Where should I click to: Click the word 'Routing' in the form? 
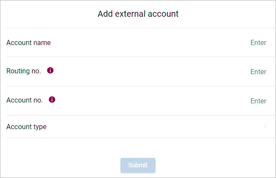click(x=18, y=71)
